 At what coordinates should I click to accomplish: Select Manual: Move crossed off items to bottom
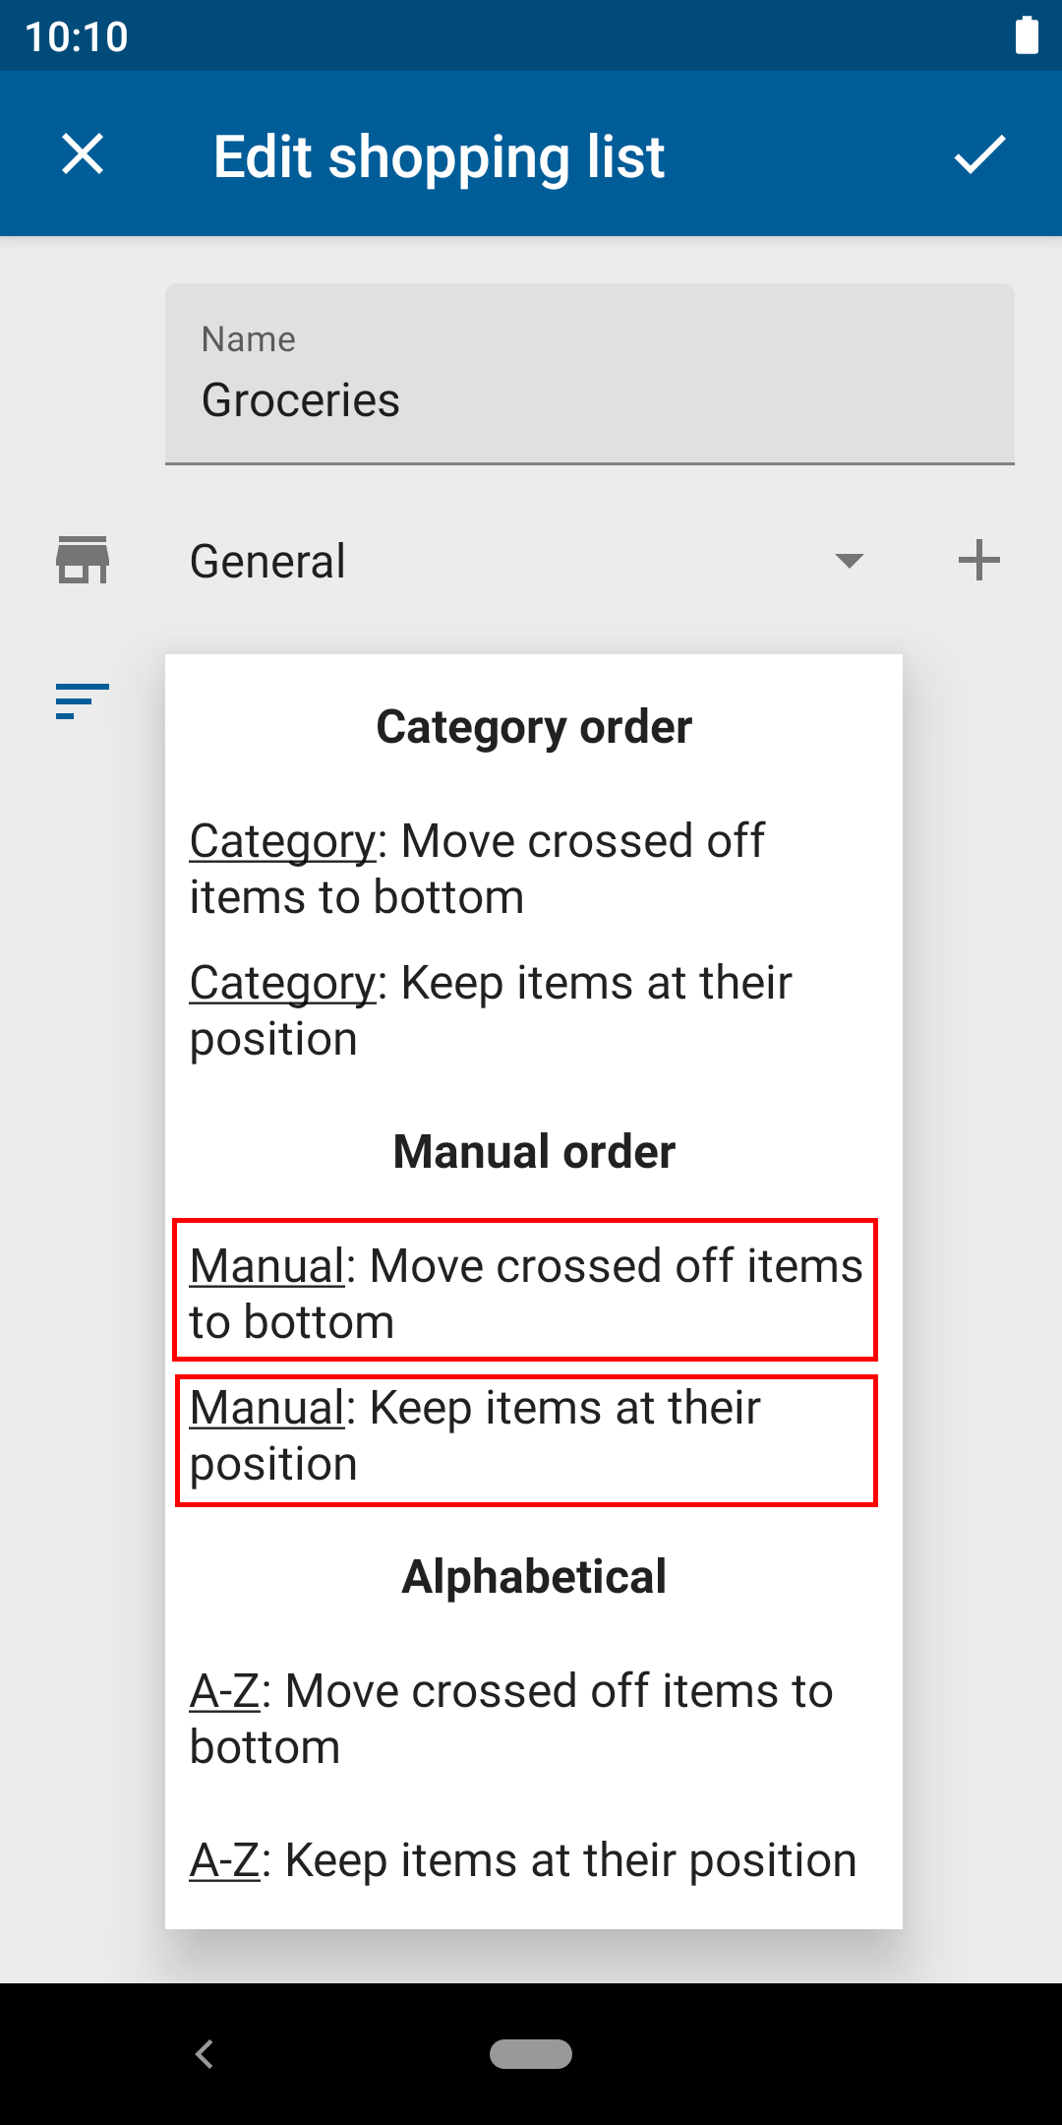point(525,1291)
